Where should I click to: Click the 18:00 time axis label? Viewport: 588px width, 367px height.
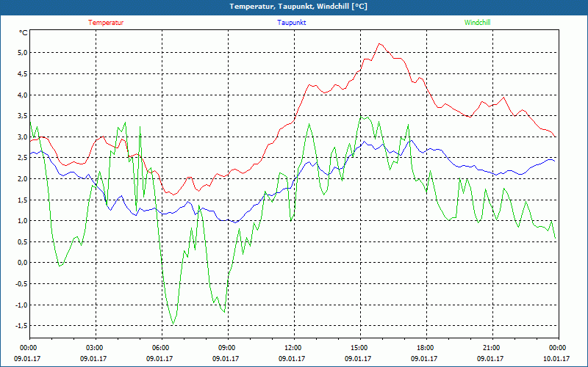tap(426, 348)
